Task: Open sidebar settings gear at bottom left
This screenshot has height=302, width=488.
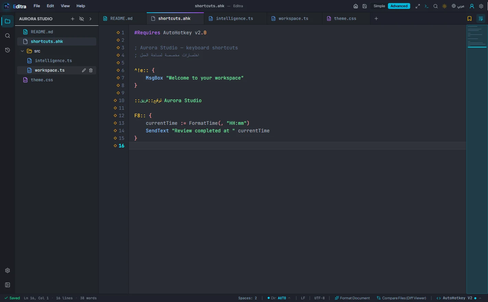Action: [x=8, y=270]
